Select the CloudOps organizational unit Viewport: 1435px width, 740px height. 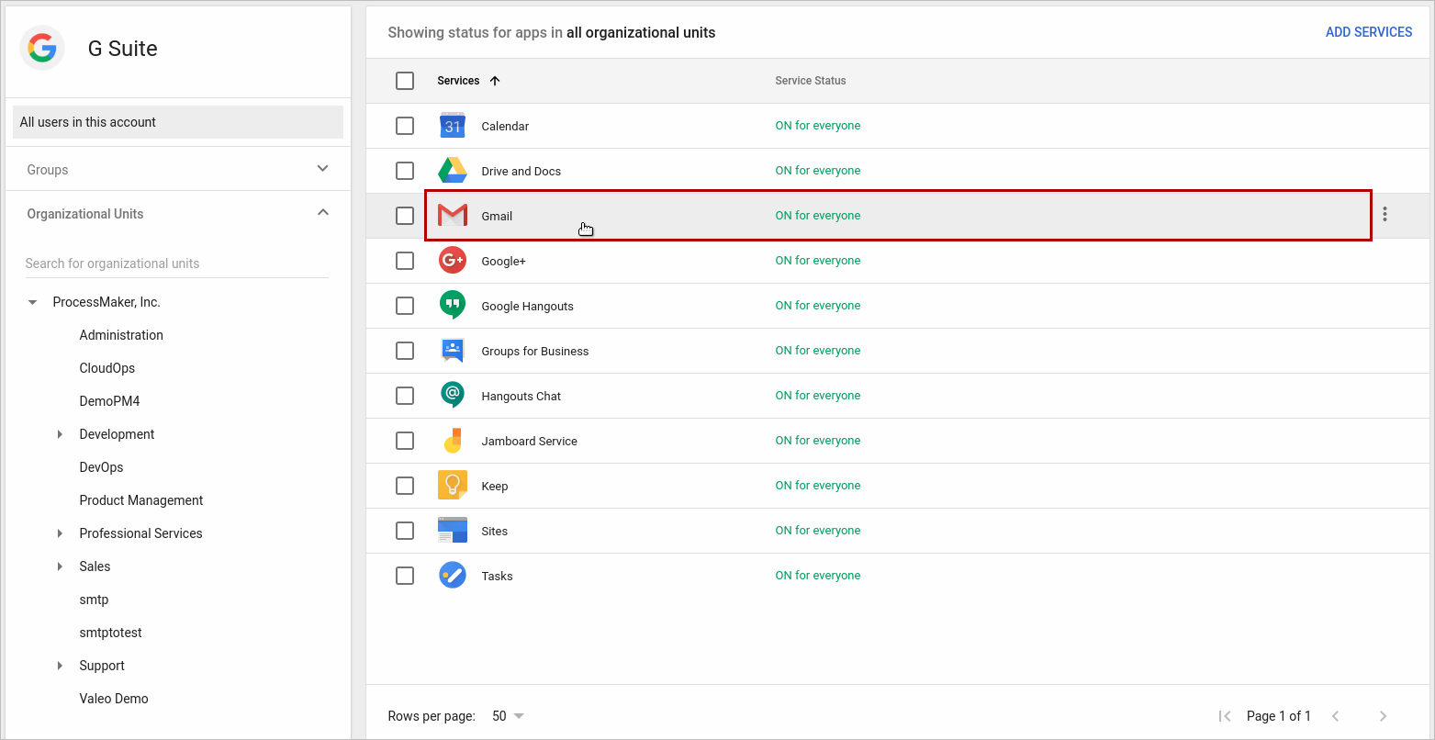(x=107, y=368)
